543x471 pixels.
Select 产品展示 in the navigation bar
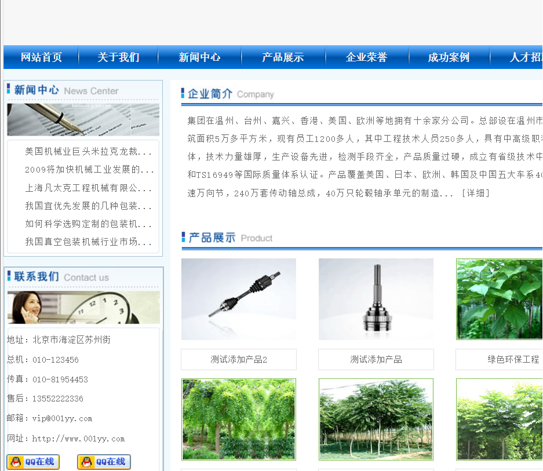[x=283, y=57]
